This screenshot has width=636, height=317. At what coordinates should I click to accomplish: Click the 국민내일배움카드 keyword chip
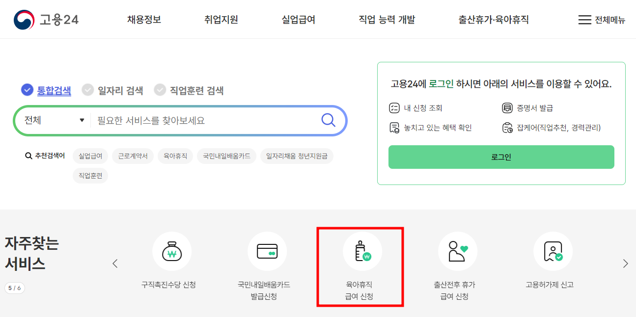point(226,156)
